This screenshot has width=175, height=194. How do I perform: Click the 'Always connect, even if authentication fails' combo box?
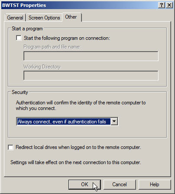point(67,121)
